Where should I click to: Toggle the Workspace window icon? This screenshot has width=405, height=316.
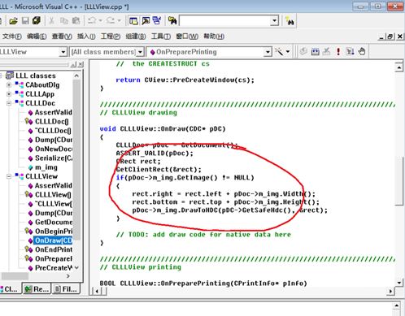click(133, 21)
